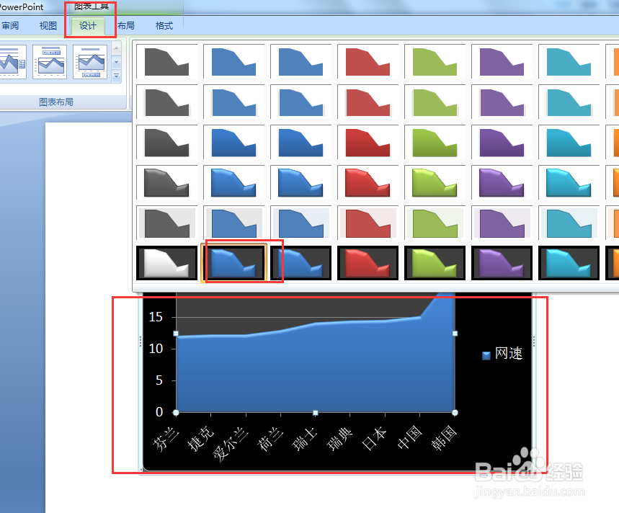
Task: Apply red chart style in second row
Action: coord(368,102)
